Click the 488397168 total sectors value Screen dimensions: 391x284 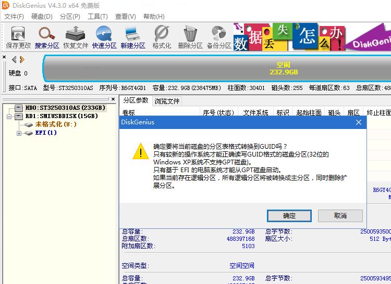coord(241,239)
